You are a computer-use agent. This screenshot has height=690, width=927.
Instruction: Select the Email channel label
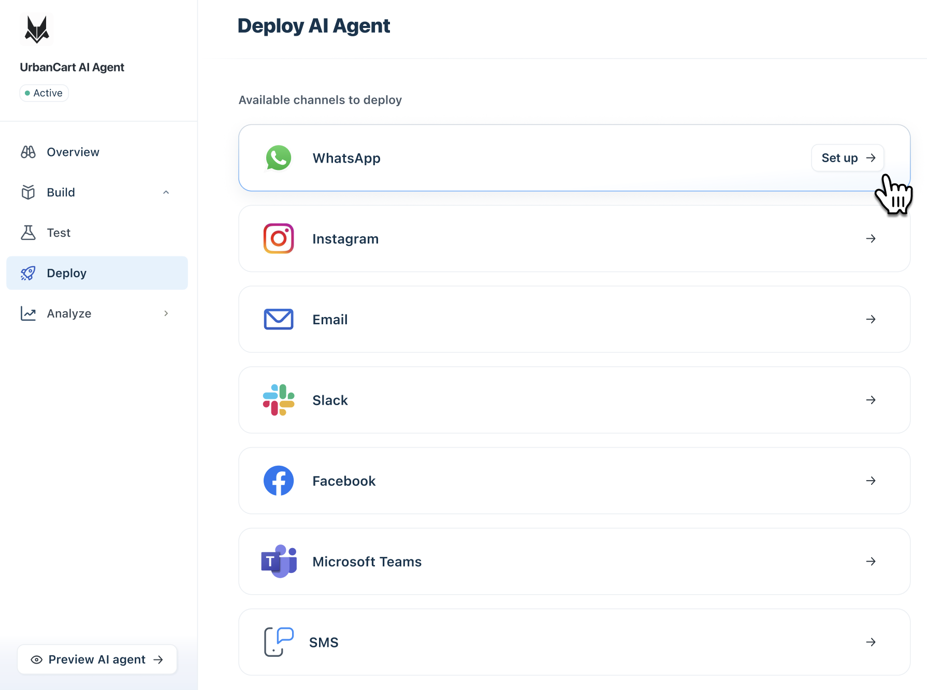tap(330, 320)
